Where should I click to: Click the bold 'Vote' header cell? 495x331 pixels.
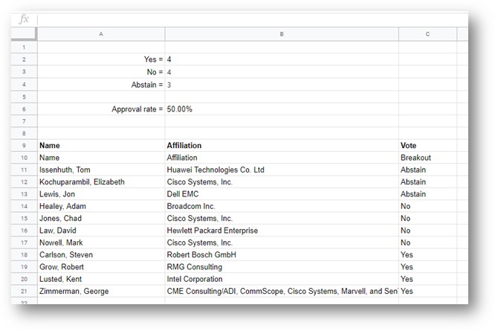pyautogui.click(x=427, y=146)
